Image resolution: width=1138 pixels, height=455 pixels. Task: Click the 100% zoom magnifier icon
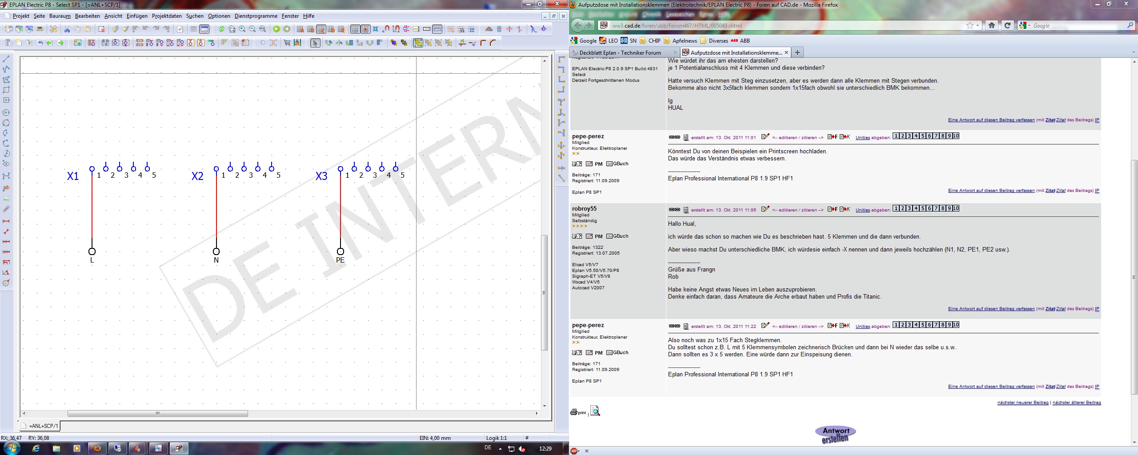(x=262, y=29)
